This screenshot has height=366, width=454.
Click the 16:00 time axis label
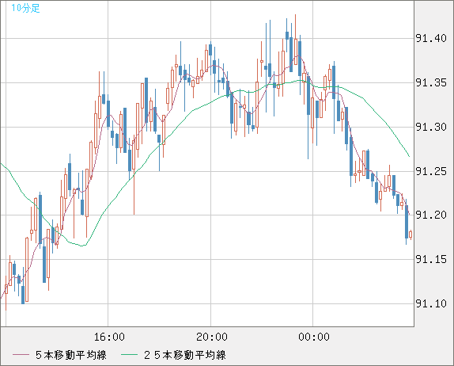click(x=109, y=337)
